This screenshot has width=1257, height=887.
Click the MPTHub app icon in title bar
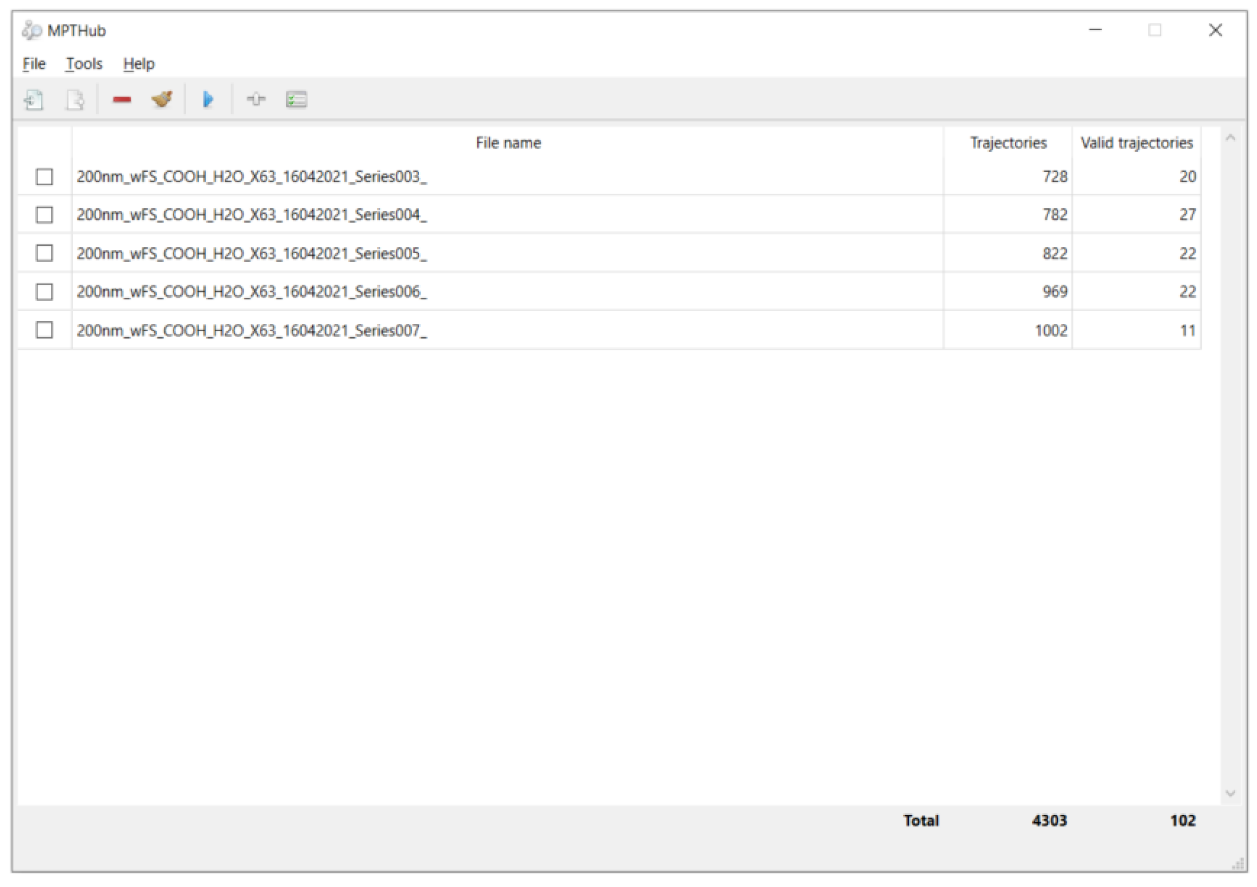pyautogui.click(x=32, y=31)
